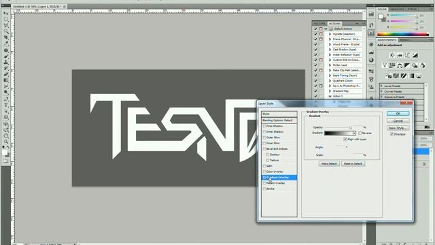Click the gradient preview swatch
This screenshot has width=435, height=245.
click(x=338, y=133)
